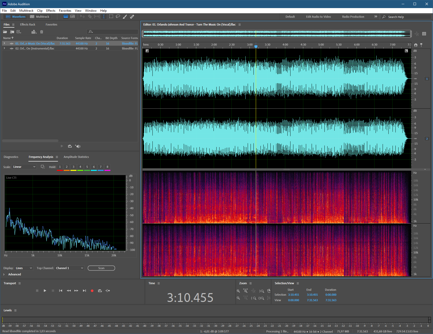Click the transport Pause button

tap(53, 290)
